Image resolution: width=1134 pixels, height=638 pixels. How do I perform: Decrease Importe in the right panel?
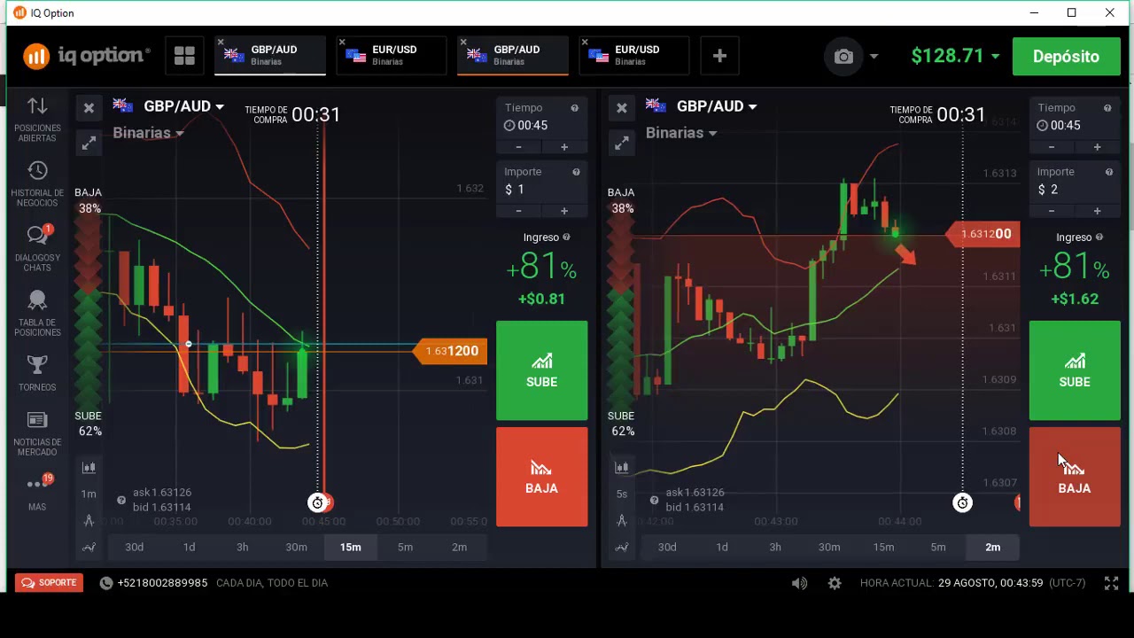[x=1052, y=211]
